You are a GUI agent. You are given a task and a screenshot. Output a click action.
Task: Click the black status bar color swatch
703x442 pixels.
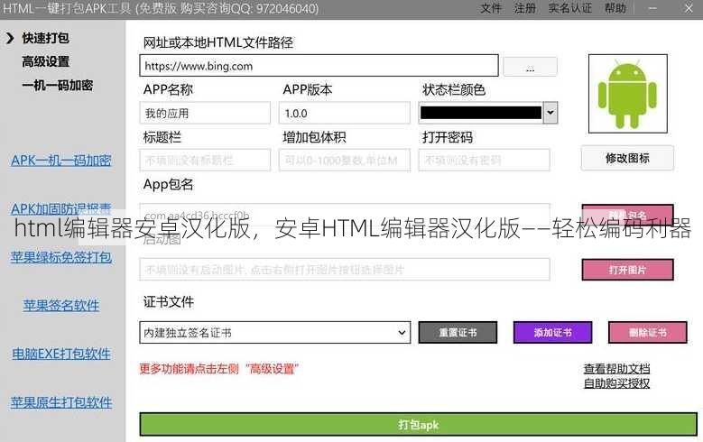pos(481,113)
